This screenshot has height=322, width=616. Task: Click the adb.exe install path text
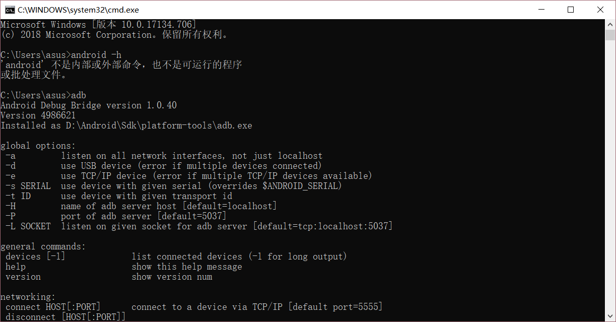coord(159,125)
